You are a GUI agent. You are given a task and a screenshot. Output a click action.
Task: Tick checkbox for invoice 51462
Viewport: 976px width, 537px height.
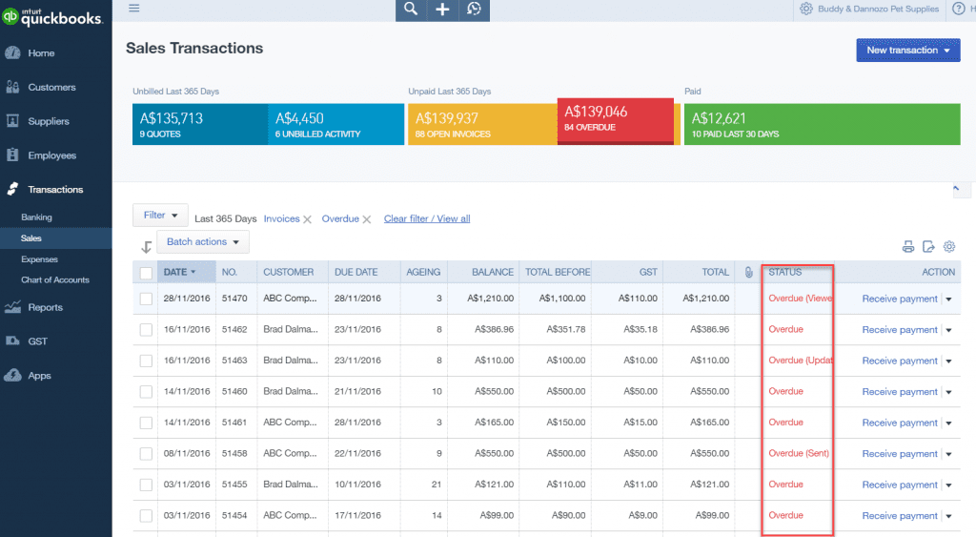(x=146, y=330)
